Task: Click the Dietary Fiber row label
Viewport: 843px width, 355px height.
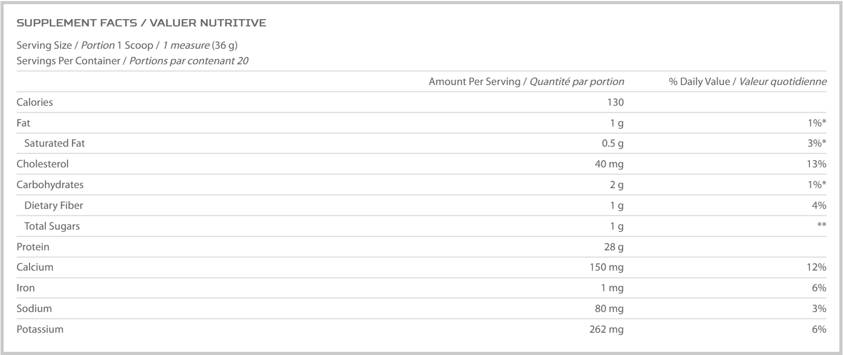Action: point(54,206)
